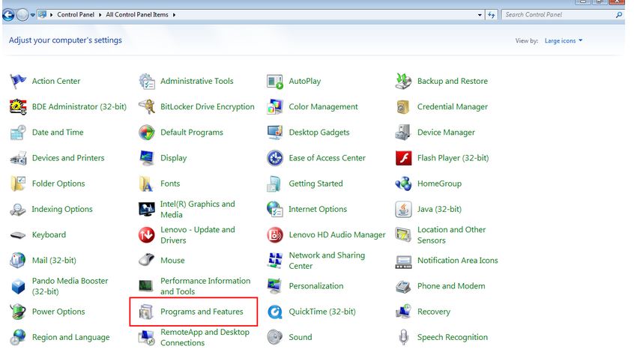
Task: Open the Action Center flag icon
Action: (18, 81)
